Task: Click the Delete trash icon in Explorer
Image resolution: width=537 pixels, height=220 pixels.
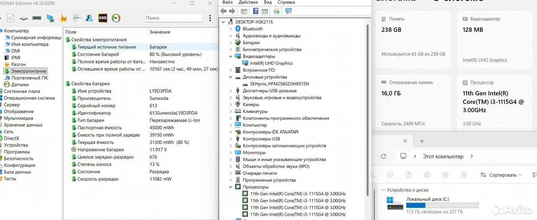Action: pos(464,175)
